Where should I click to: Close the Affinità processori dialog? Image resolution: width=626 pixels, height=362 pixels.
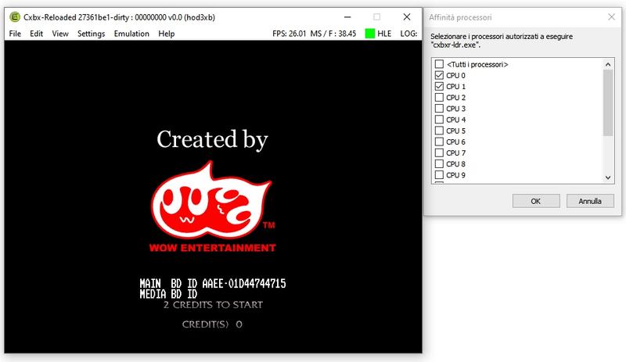[x=611, y=16]
